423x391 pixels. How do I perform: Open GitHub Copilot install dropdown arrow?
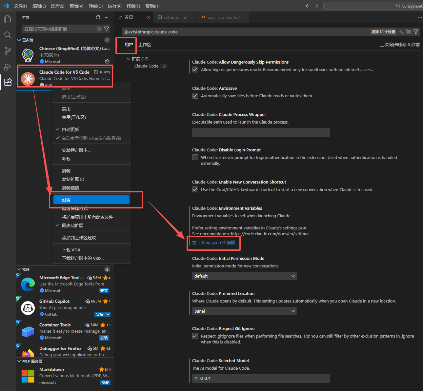point(108,314)
